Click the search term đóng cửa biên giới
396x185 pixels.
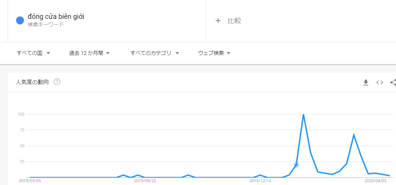click(x=56, y=17)
